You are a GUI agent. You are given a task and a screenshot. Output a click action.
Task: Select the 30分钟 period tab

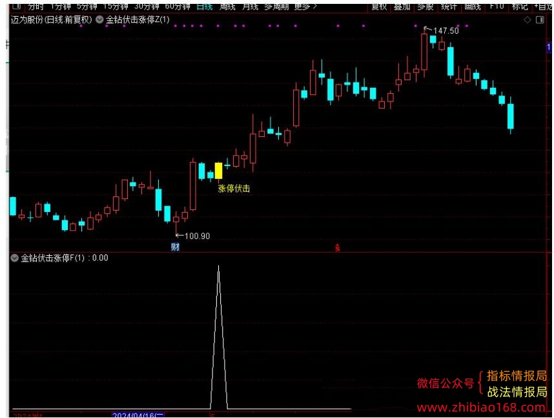point(147,6)
